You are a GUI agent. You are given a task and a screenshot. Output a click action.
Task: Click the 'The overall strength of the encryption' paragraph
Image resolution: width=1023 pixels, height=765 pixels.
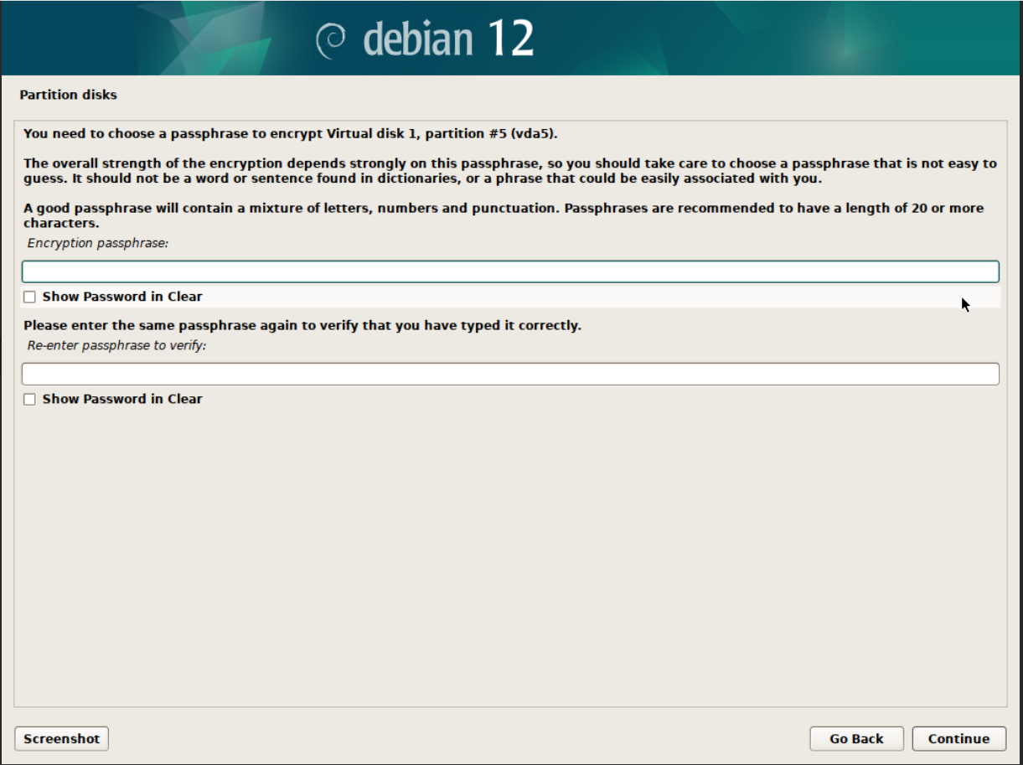tap(510, 171)
